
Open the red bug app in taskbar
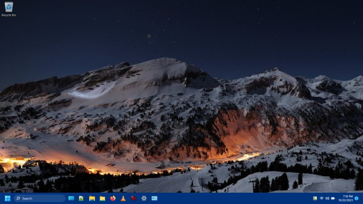(133, 198)
